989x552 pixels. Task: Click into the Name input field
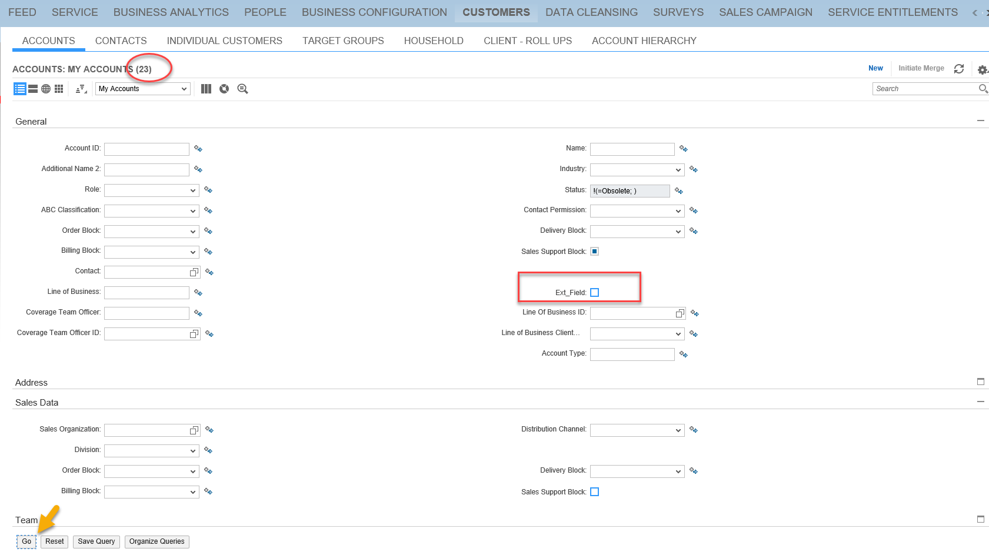pos(632,149)
